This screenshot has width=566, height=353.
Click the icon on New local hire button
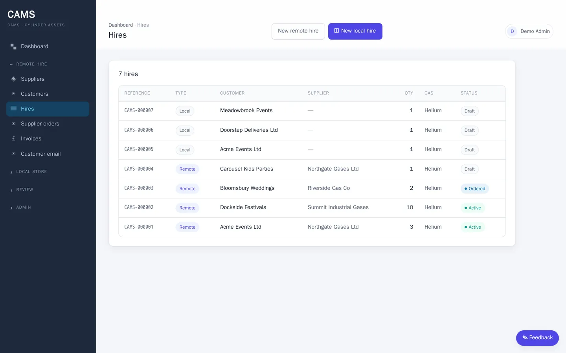tap(336, 31)
